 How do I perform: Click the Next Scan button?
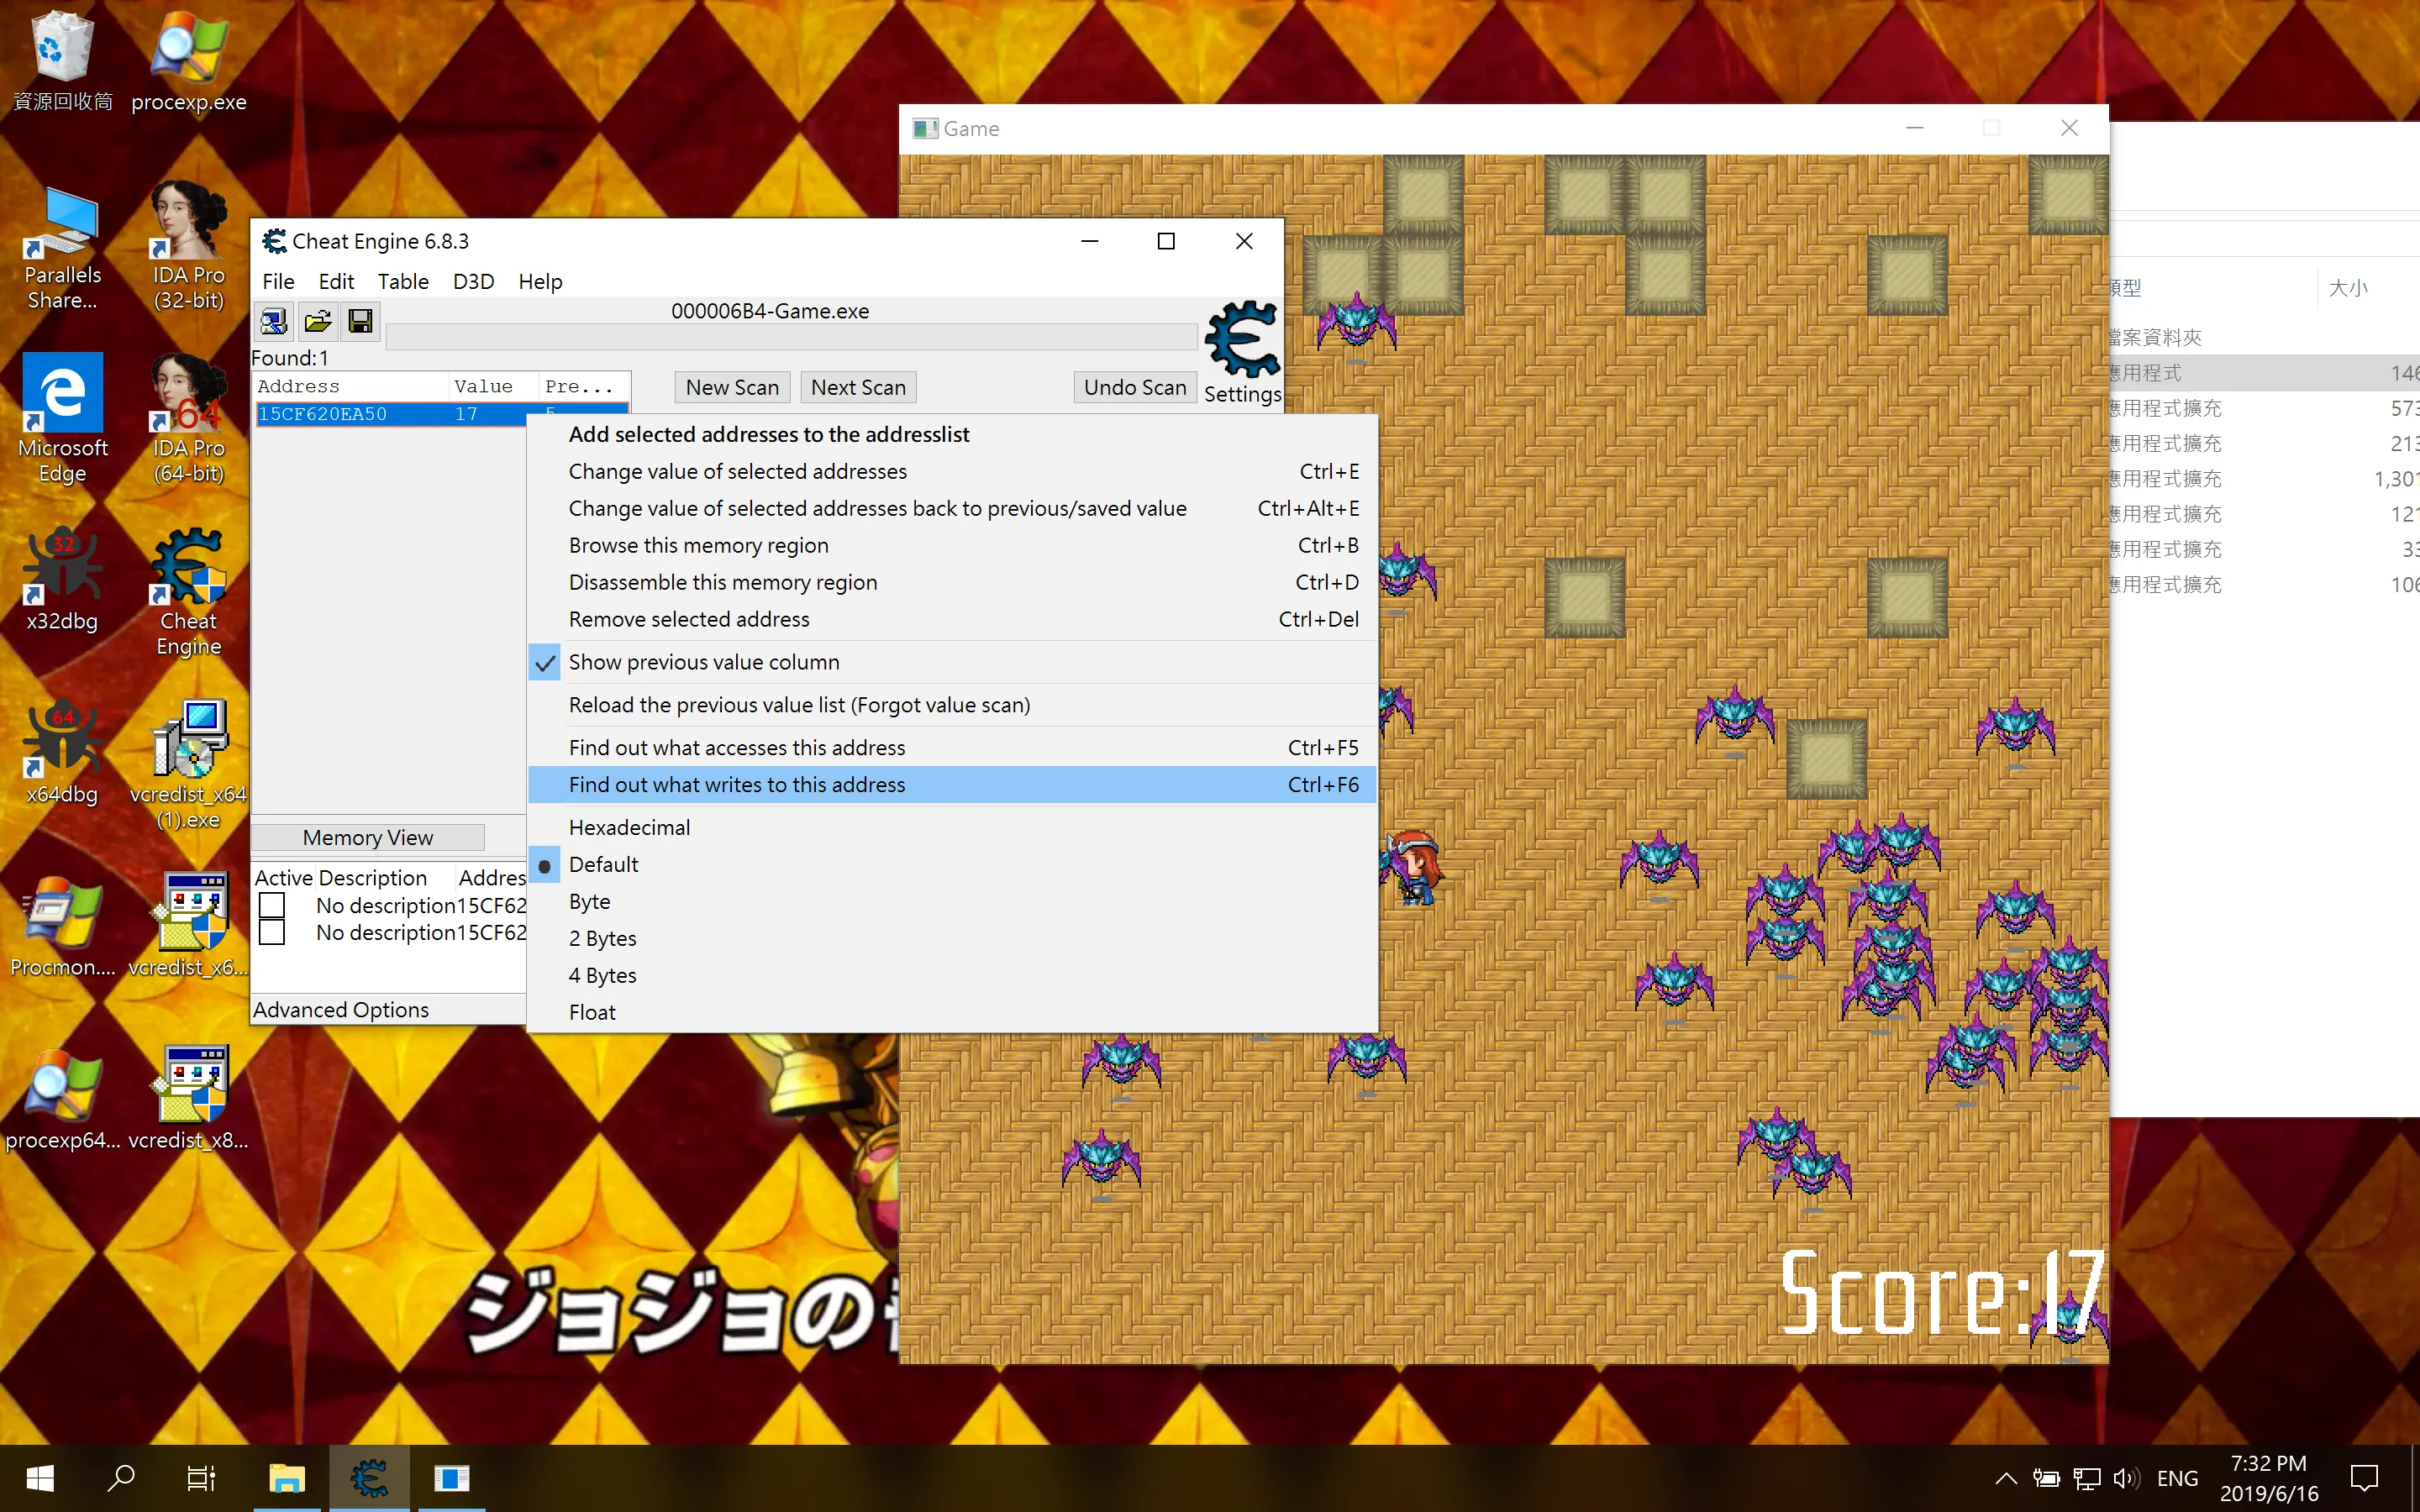pyautogui.click(x=858, y=388)
